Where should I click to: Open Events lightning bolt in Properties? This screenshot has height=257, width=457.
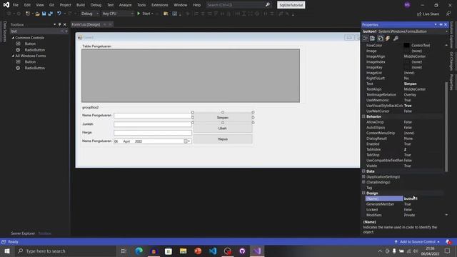(388, 38)
